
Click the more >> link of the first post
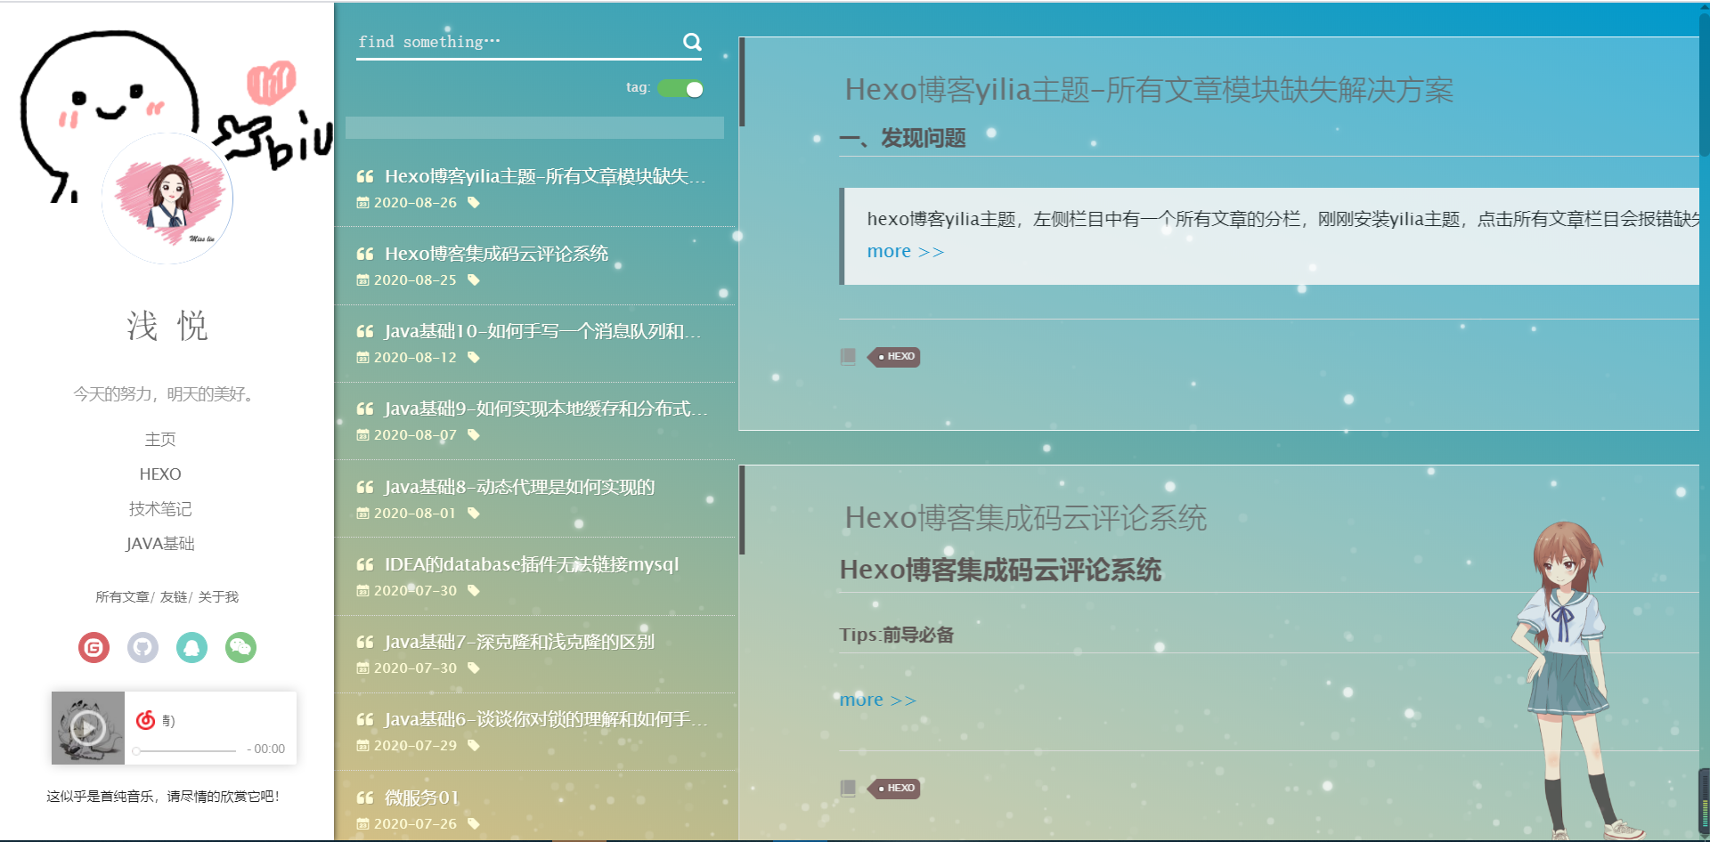(905, 251)
